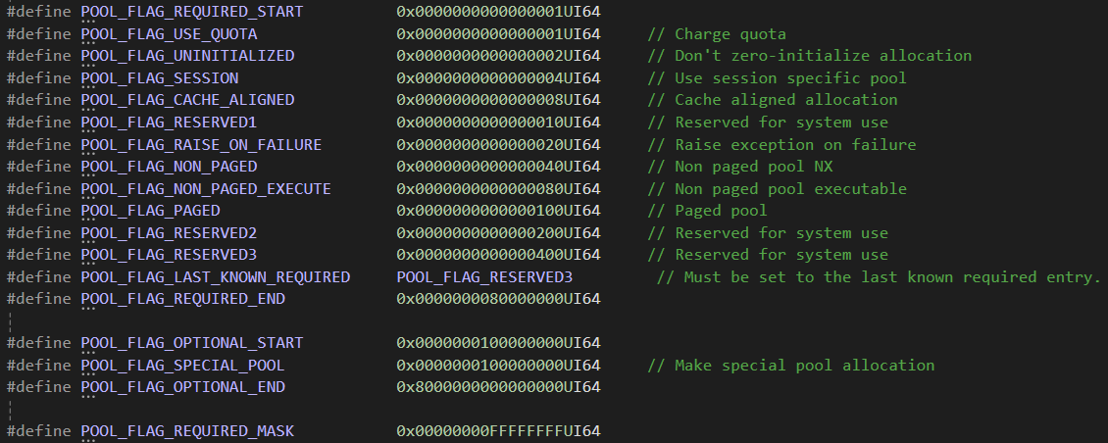Image resolution: width=1108 pixels, height=443 pixels.
Task: Click POOL_FLAG_REQUIRED_END identifier
Action: [183, 299]
